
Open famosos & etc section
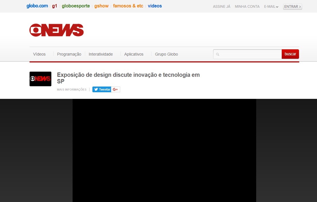[x=128, y=6]
